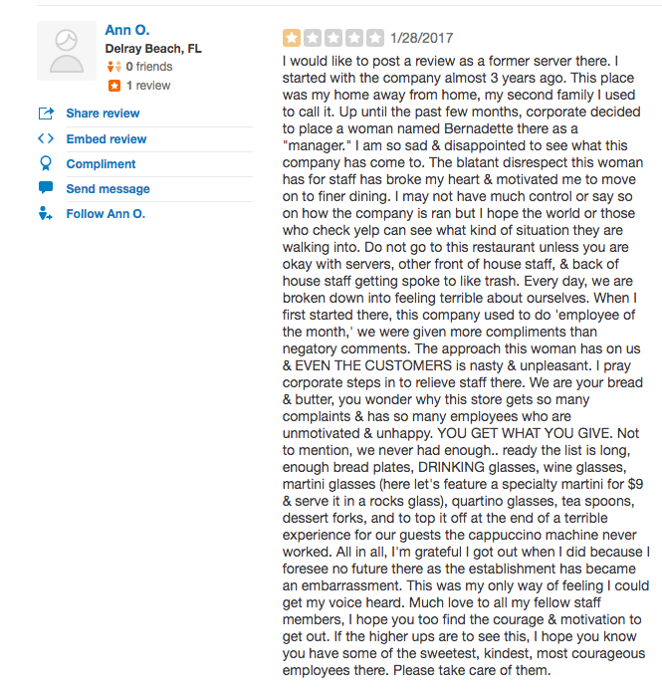
Task: Click the Follow Ann O. link
Action: point(106,214)
